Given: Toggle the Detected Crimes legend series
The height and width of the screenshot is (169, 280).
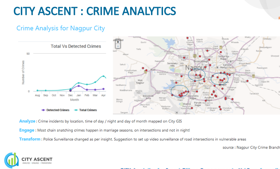Looking at the screenshot, I should point(55,110).
